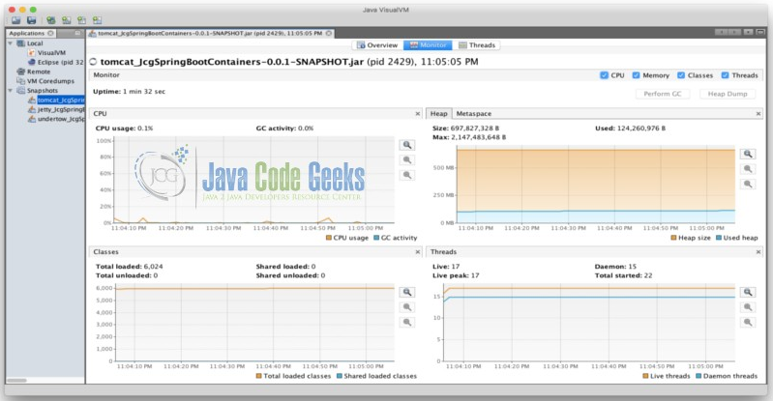The height and width of the screenshot is (401, 773).
Task: Collapse the Snapshots tree node
Action: [11, 91]
